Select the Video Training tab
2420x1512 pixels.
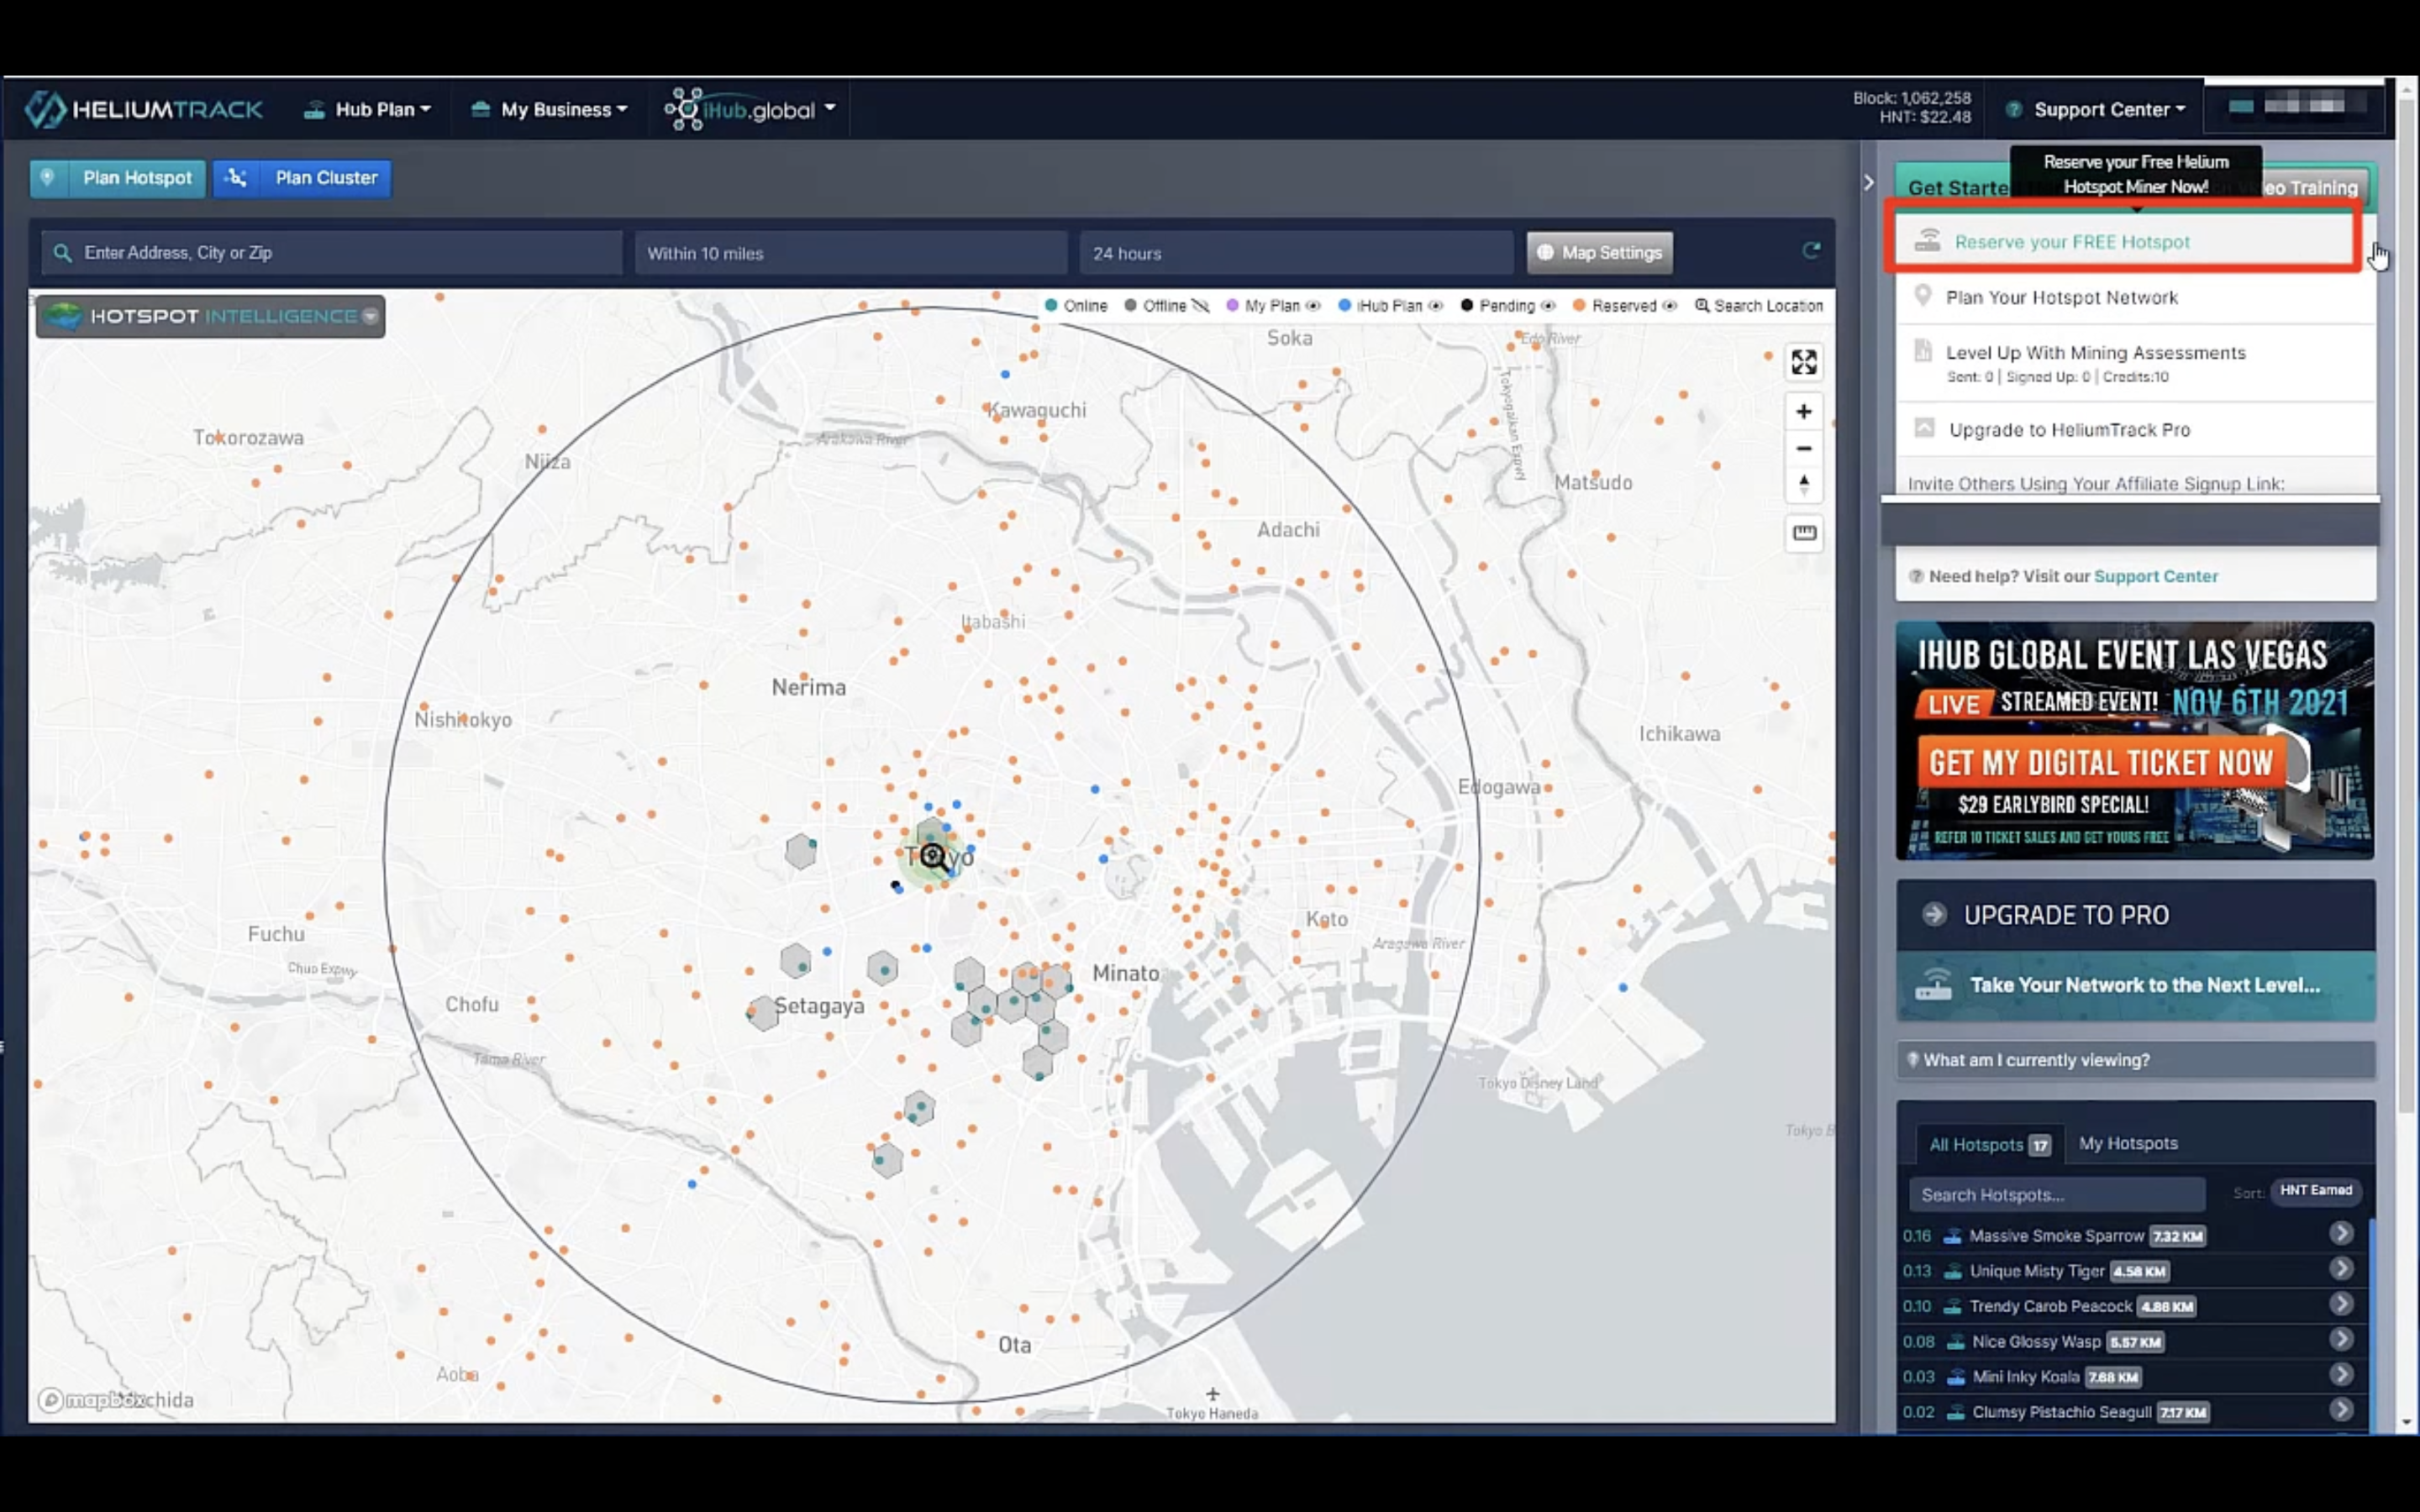(2312, 187)
